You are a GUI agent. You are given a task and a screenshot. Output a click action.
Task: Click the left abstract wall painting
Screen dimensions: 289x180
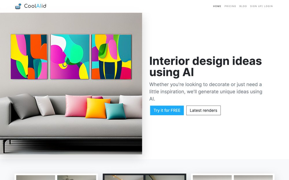tap(29, 56)
